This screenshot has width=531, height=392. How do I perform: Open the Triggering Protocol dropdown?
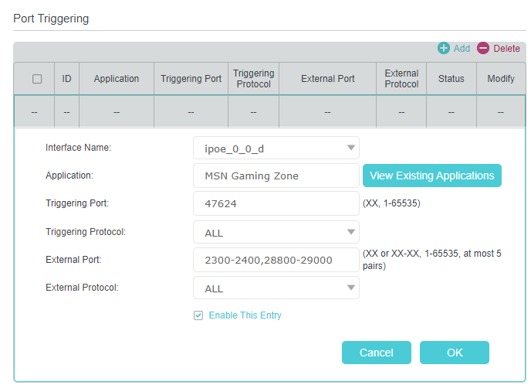[276, 232]
